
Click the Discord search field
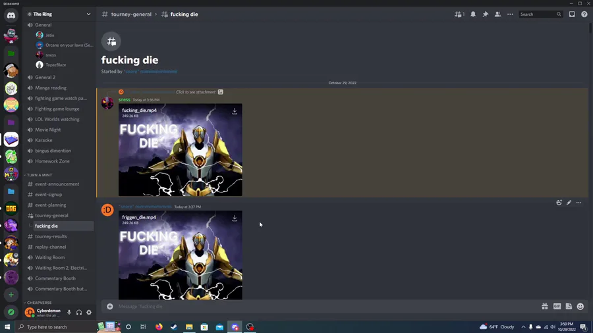(540, 14)
